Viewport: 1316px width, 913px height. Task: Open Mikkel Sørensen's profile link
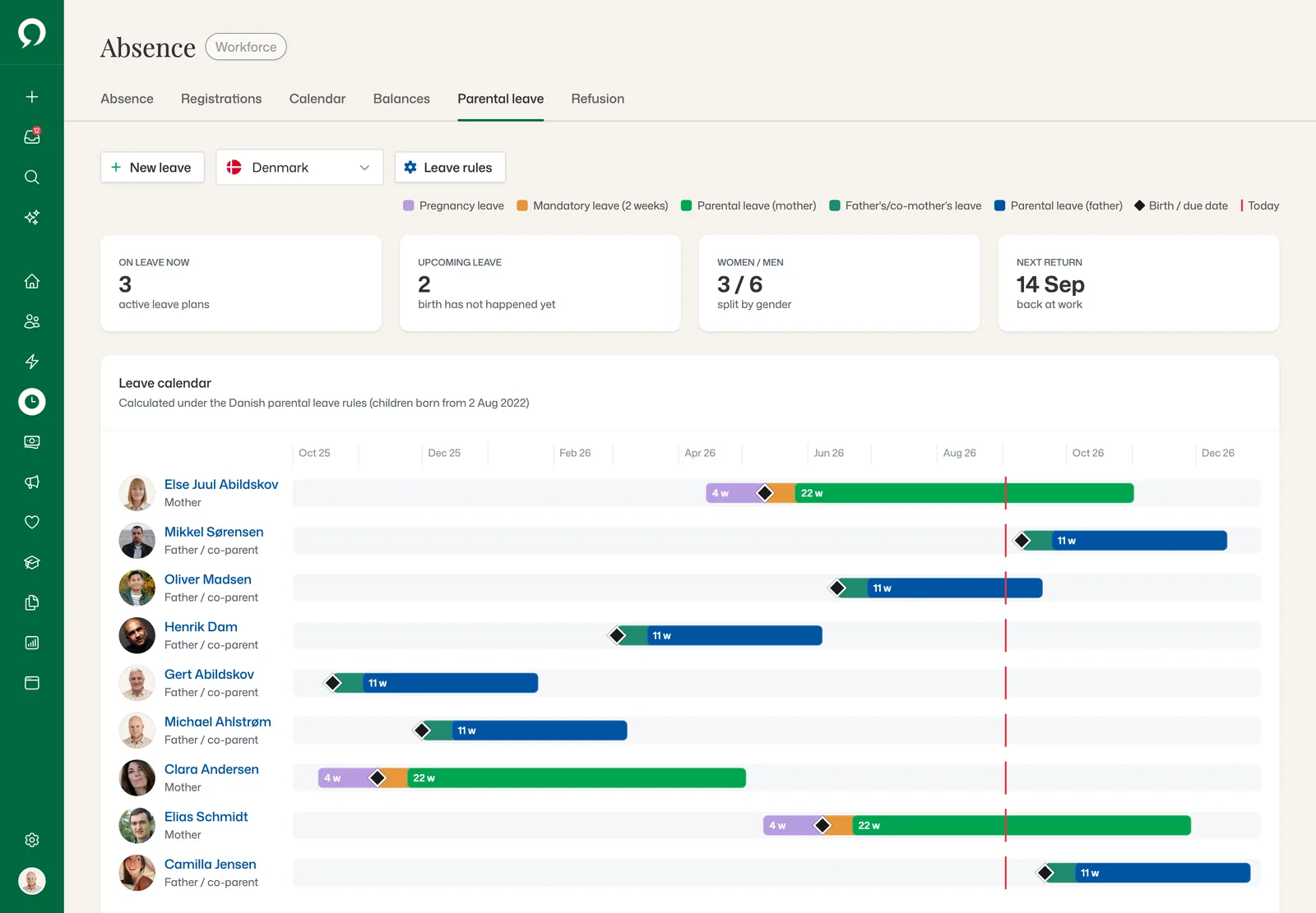214,532
